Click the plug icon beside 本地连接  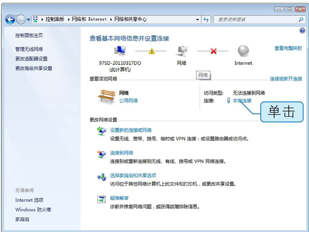click(228, 100)
